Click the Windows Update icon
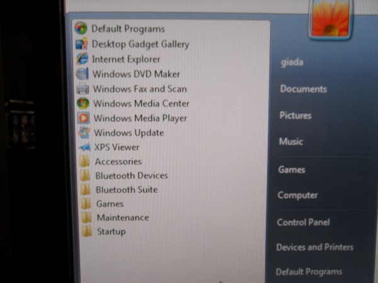Viewport: 378px width, 283px height. (x=84, y=133)
